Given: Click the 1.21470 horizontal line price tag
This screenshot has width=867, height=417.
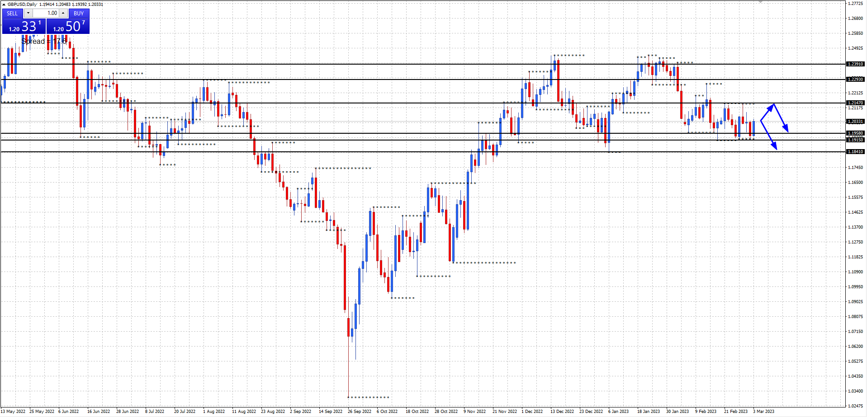Looking at the screenshot, I should click(855, 103).
